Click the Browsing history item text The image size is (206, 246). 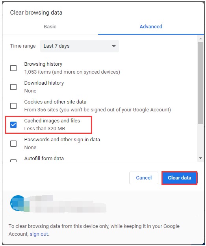pyautogui.click(x=43, y=64)
